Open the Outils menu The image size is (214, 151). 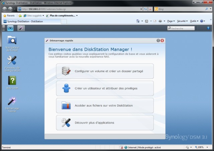point(194,21)
